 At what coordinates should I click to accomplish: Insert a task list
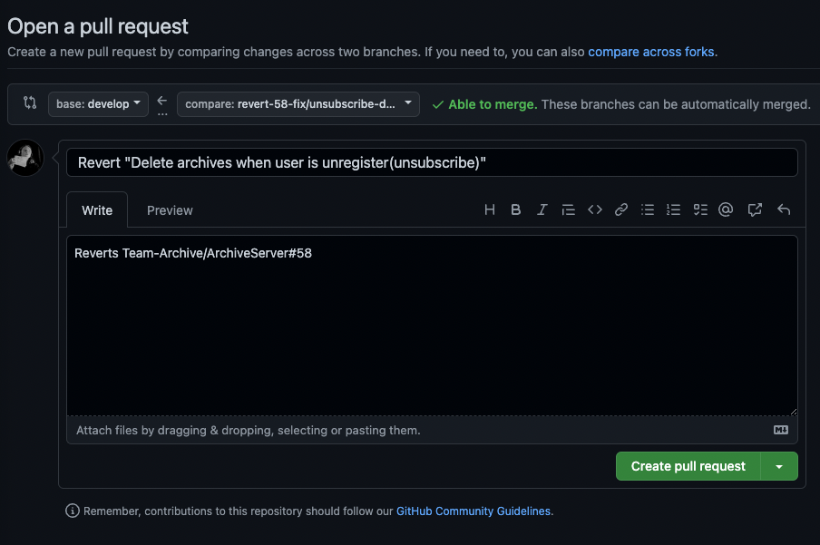tap(700, 209)
